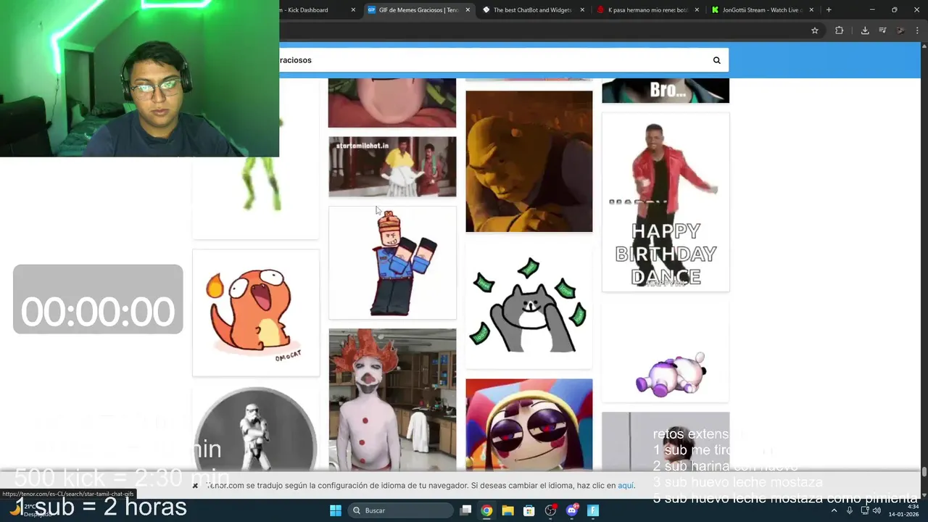The image size is (928, 522).
Task: Open Google Chrome from the taskbar
Action: (486, 510)
